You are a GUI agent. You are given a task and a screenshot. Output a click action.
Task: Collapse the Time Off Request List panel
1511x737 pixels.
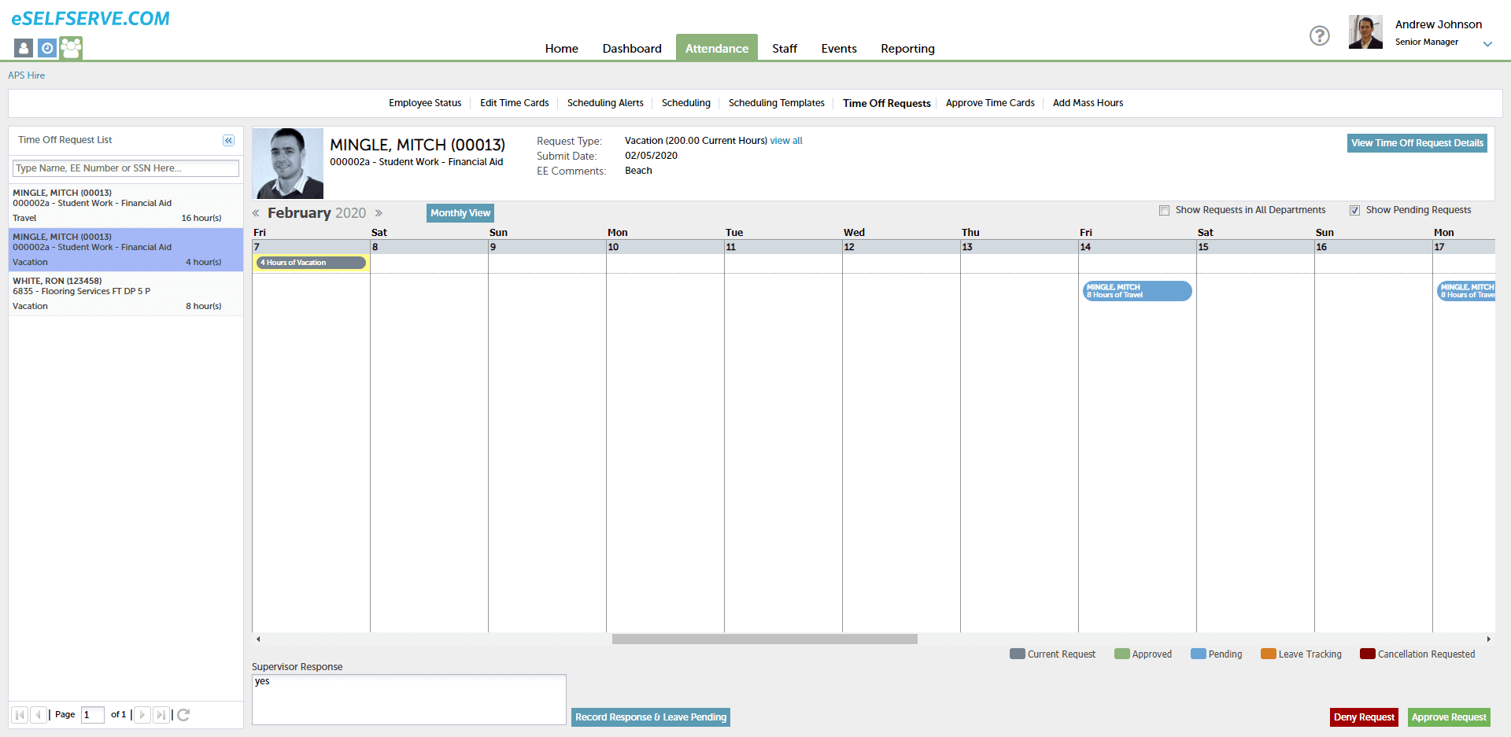[x=228, y=140]
